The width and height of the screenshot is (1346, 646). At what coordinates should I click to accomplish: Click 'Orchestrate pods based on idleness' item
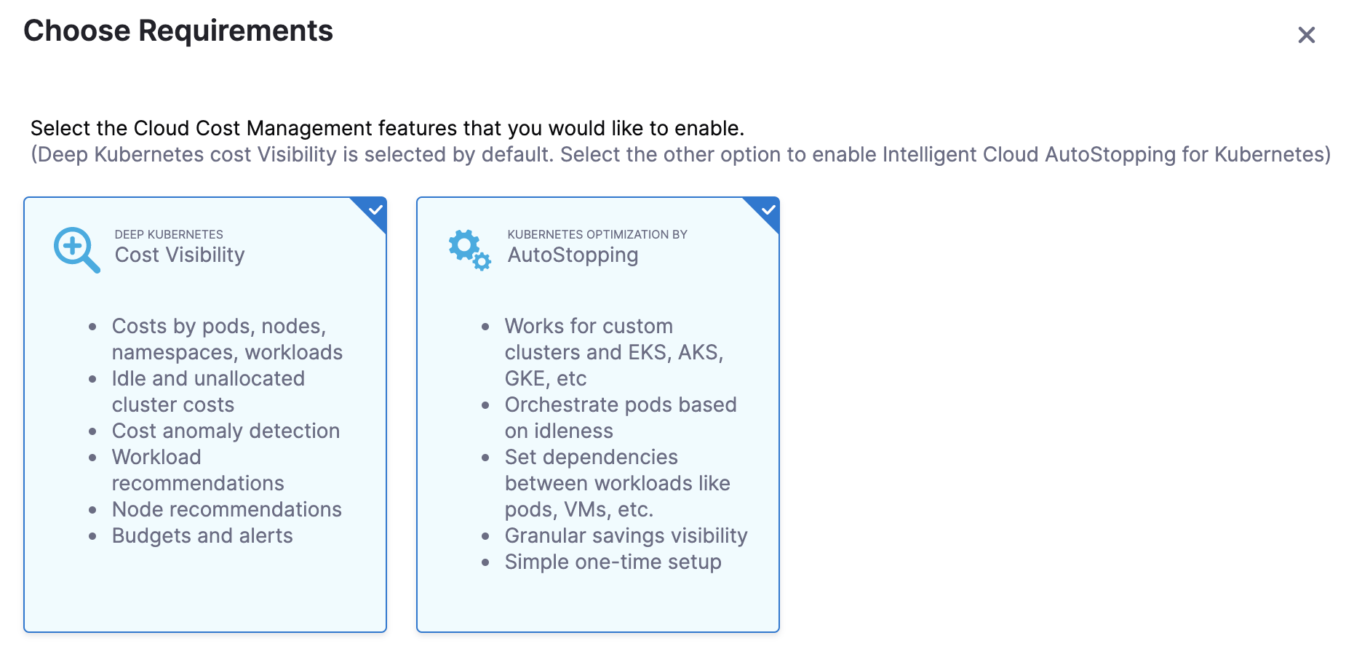621,418
